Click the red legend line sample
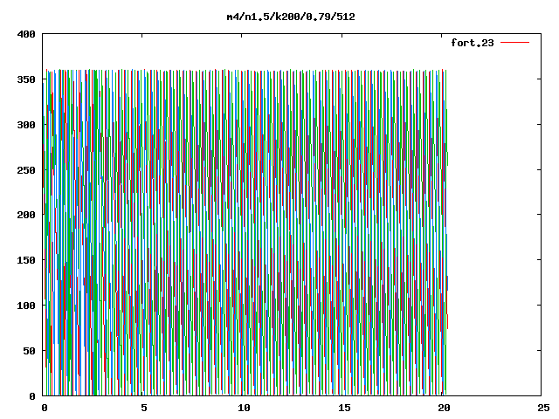Viewport: 559px width, 419px height. click(x=515, y=43)
